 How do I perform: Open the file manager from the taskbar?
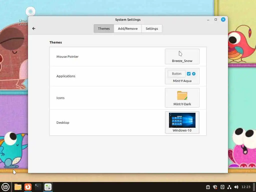tap(18, 187)
